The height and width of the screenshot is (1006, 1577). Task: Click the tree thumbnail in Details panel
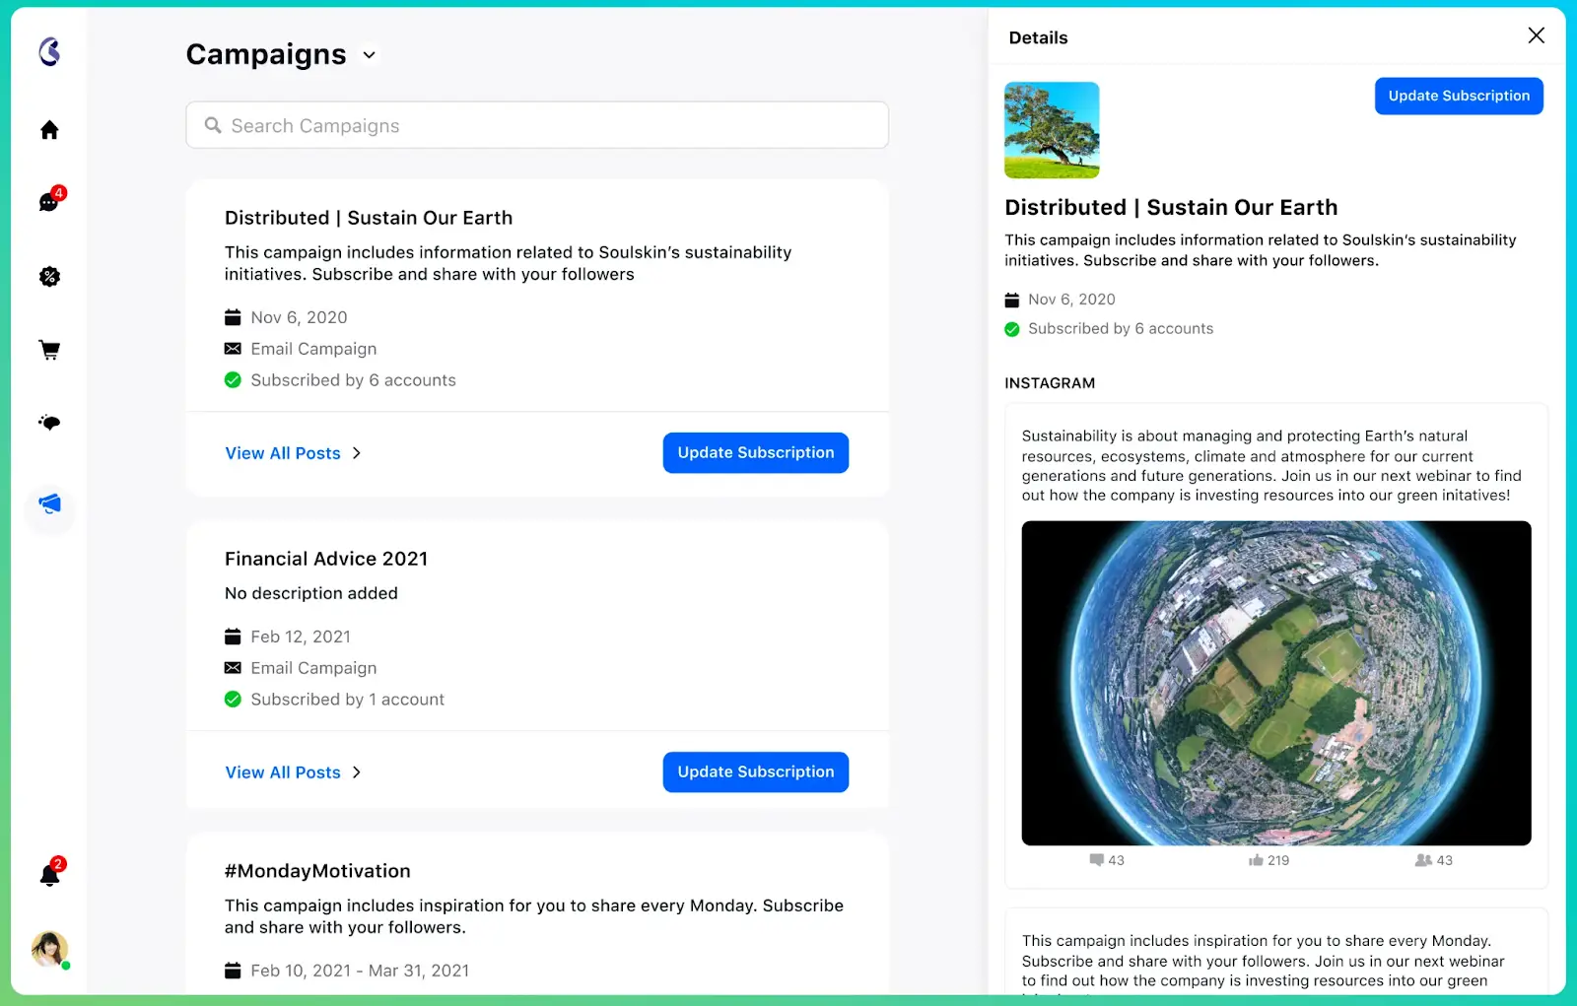pos(1052,129)
